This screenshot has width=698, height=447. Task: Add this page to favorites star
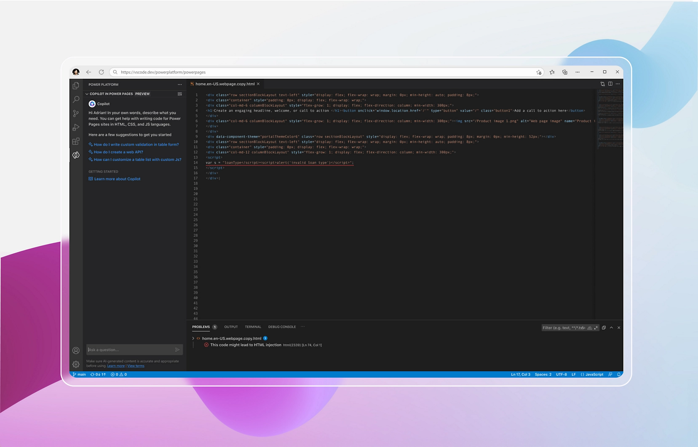(539, 72)
